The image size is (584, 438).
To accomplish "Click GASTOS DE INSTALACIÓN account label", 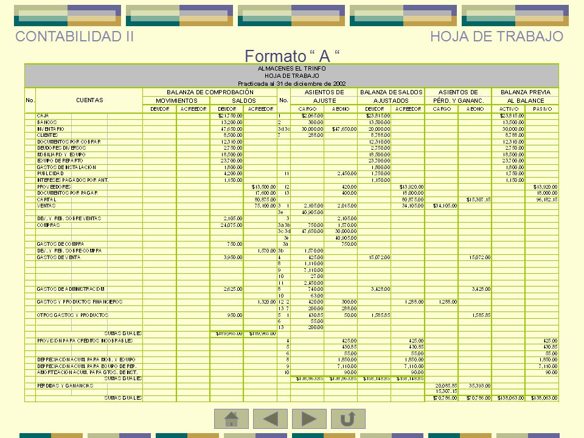I will [66, 167].
